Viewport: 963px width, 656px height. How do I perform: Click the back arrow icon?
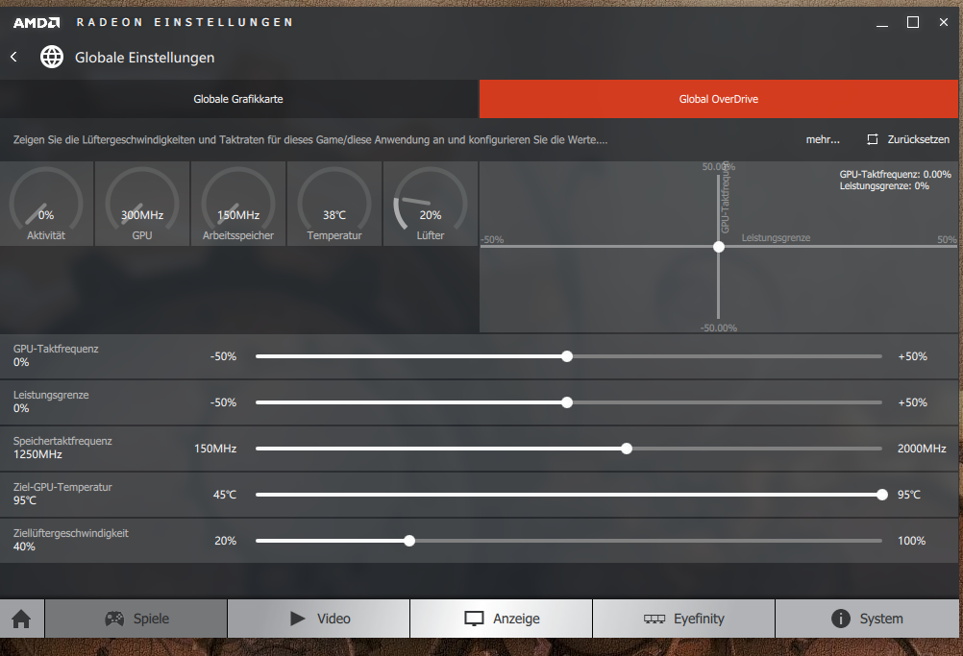pyautogui.click(x=13, y=57)
